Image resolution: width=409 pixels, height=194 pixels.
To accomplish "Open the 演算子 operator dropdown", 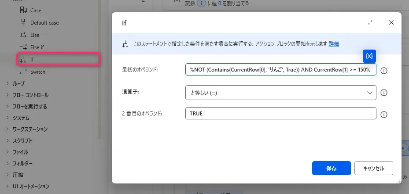I will (x=281, y=93).
